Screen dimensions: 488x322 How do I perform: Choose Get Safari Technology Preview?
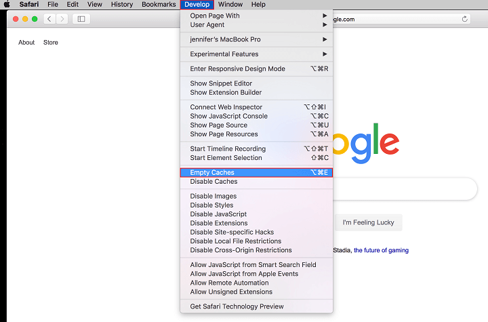point(256,306)
